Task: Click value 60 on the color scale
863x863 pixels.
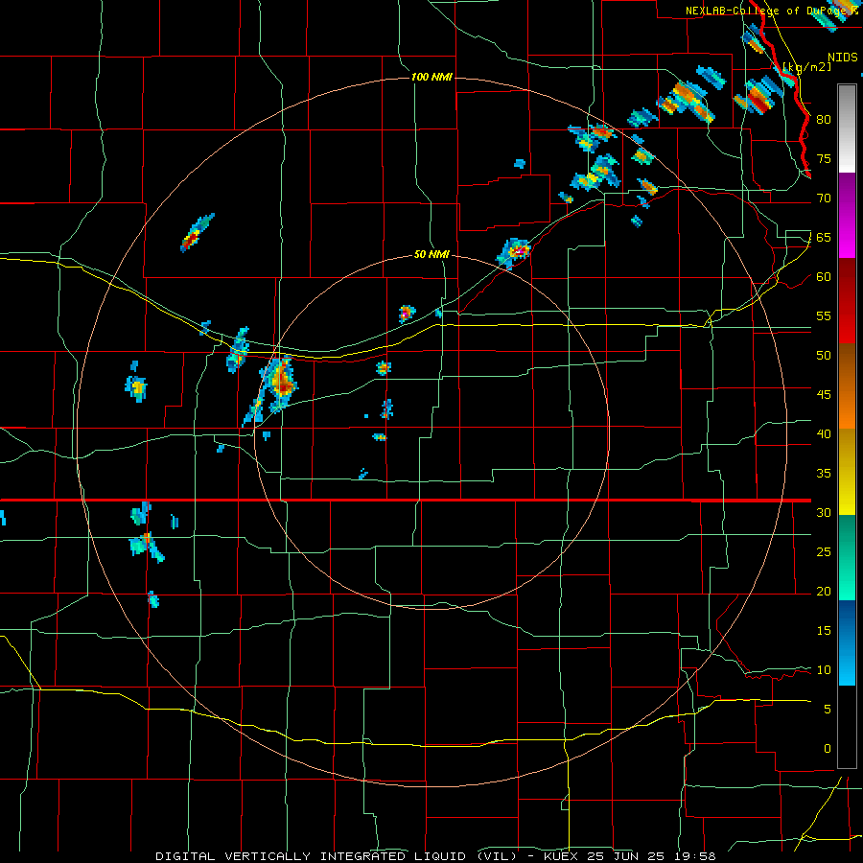Action: 824,277
